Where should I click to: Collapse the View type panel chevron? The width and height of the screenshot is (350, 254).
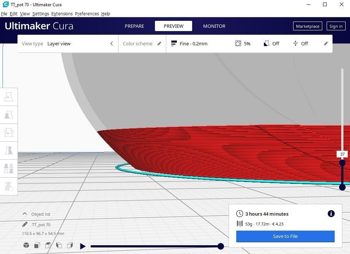pos(112,43)
